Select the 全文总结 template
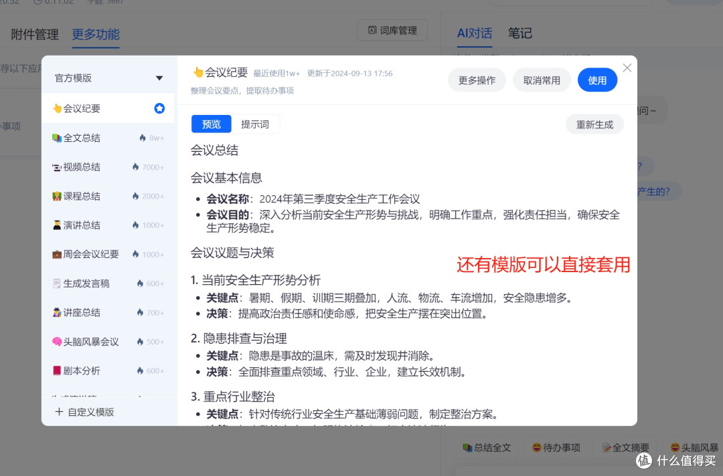This screenshot has width=723, height=476. pyautogui.click(x=108, y=138)
